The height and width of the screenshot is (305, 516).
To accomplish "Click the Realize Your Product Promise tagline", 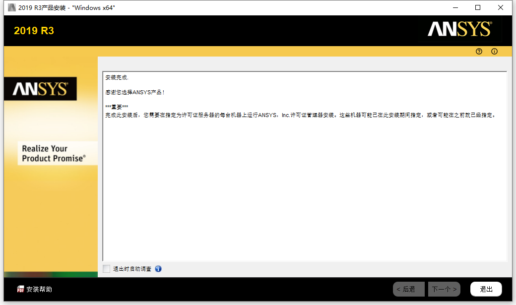I will click(54, 153).
